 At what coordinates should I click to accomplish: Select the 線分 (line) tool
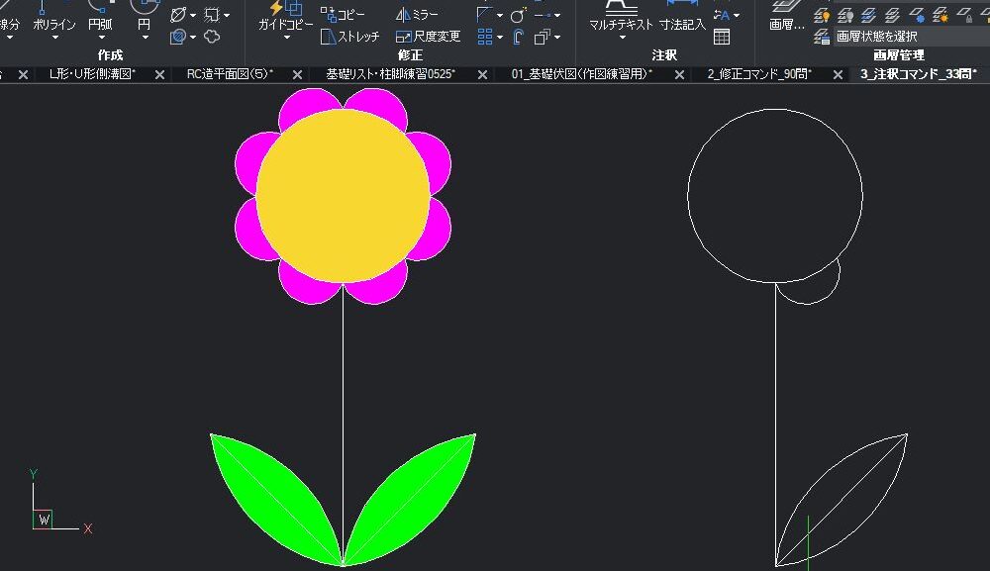coord(10,17)
